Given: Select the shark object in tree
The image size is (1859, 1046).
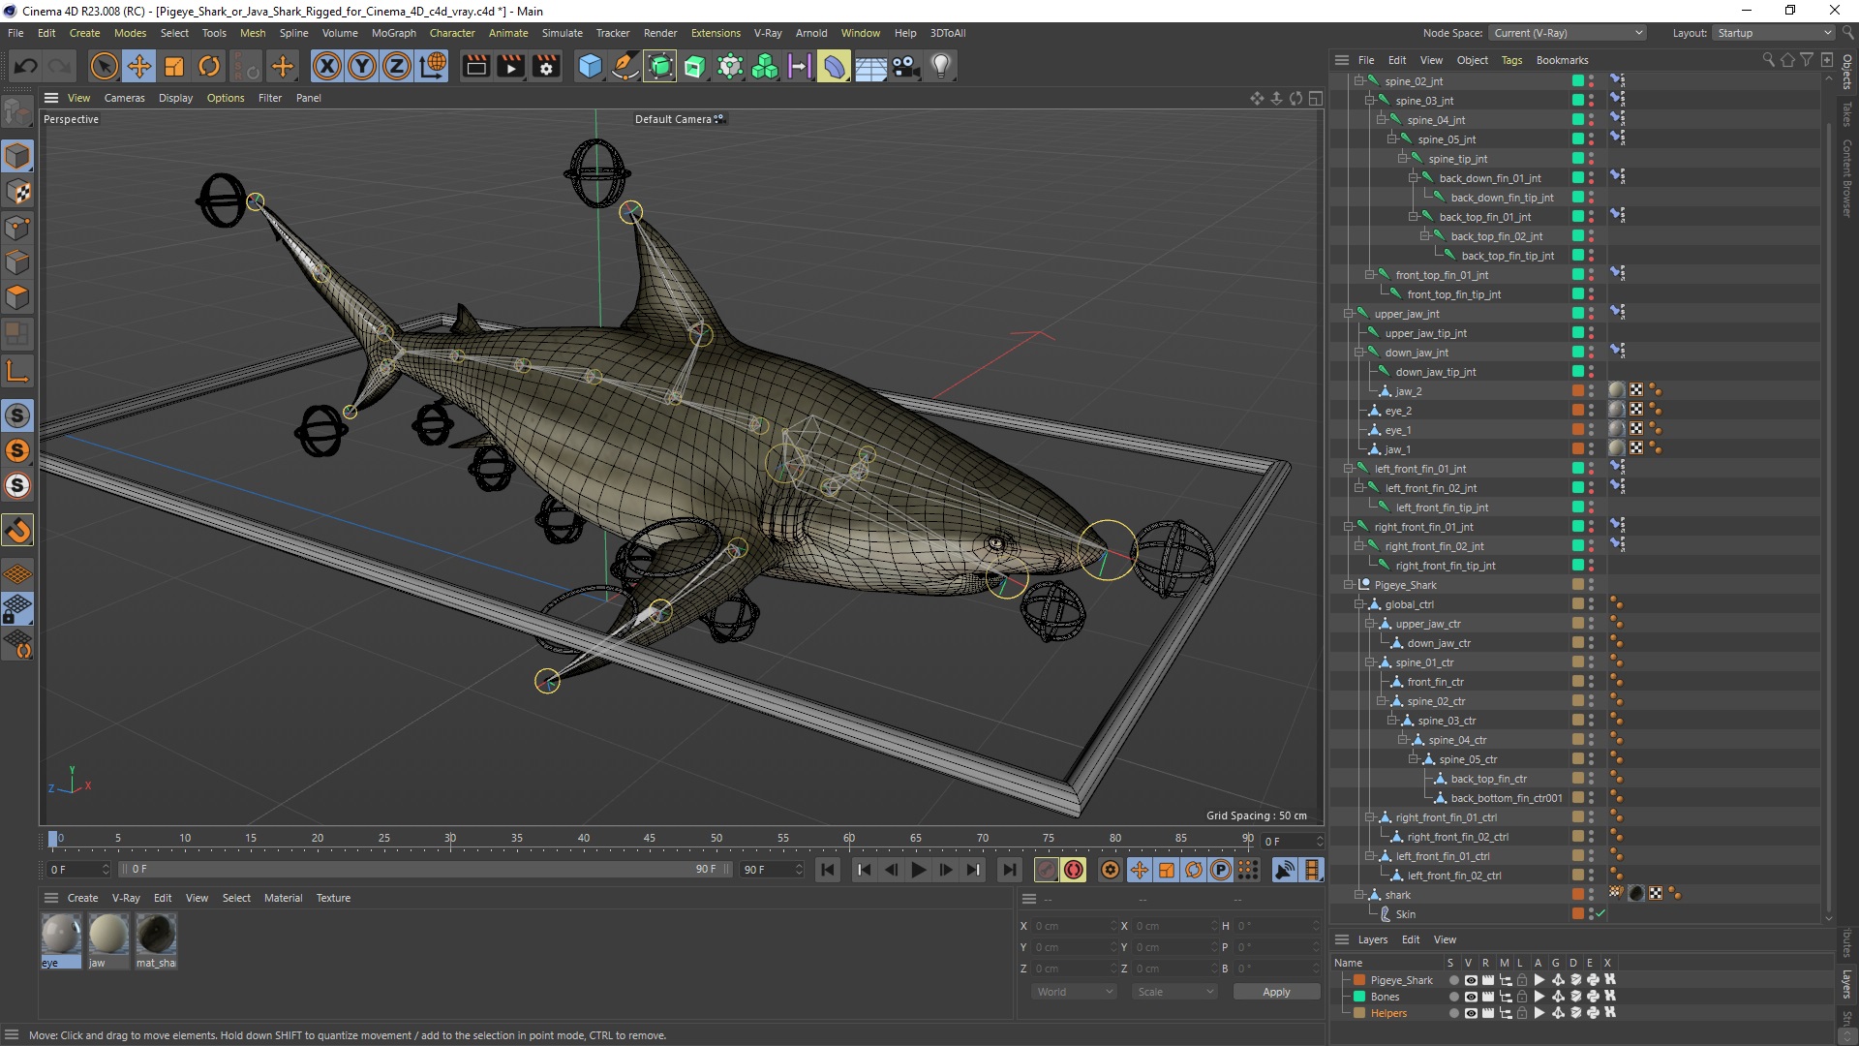Looking at the screenshot, I should point(1397,895).
